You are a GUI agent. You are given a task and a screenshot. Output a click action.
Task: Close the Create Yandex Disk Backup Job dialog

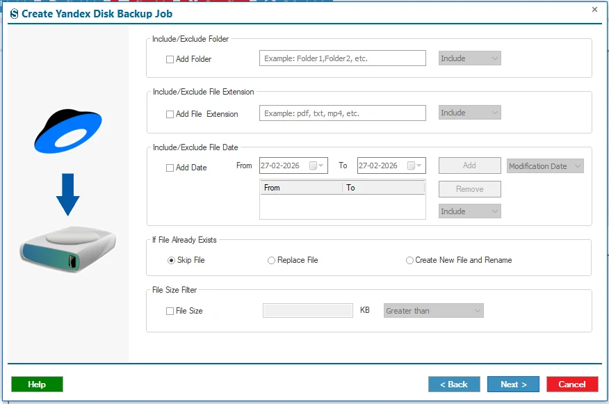pyautogui.click(x=594, y=9)
